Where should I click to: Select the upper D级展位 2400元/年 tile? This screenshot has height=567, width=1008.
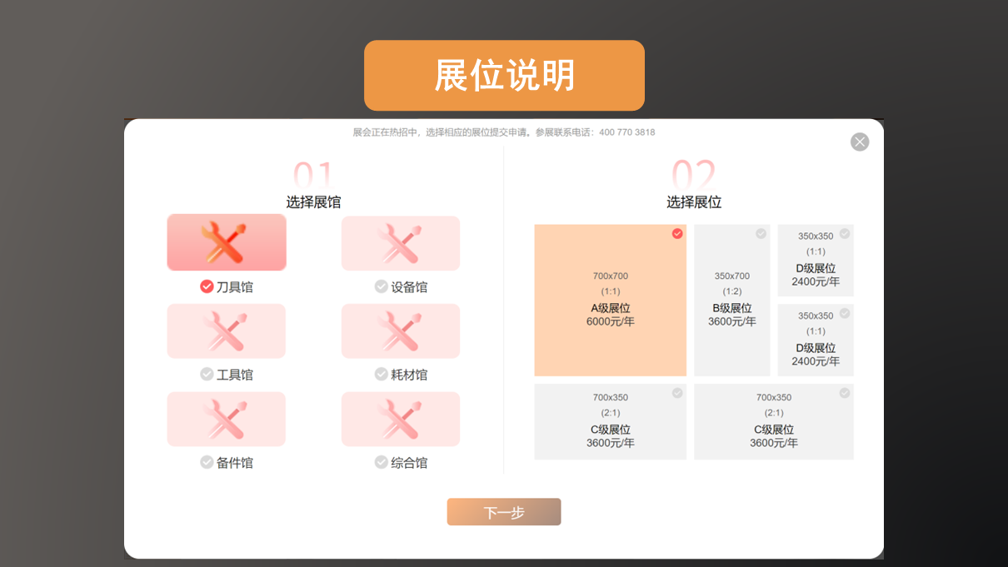[x=816, y=261]
